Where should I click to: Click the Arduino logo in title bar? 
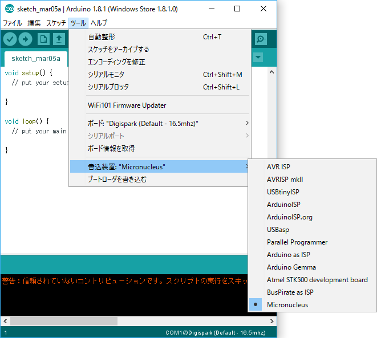pyautogui.click(x=10, y=9)
